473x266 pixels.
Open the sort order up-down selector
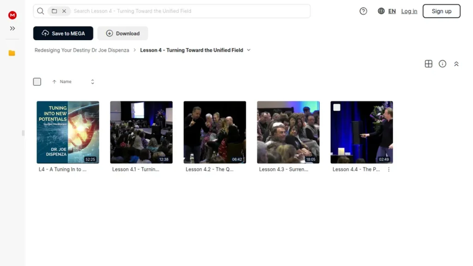point(92,82)
